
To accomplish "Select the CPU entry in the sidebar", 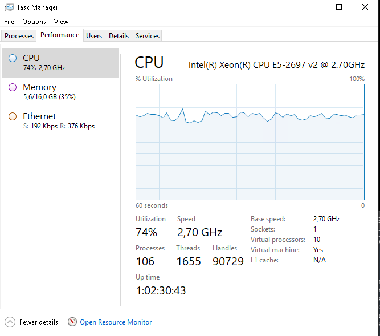I will click(60, 63).
